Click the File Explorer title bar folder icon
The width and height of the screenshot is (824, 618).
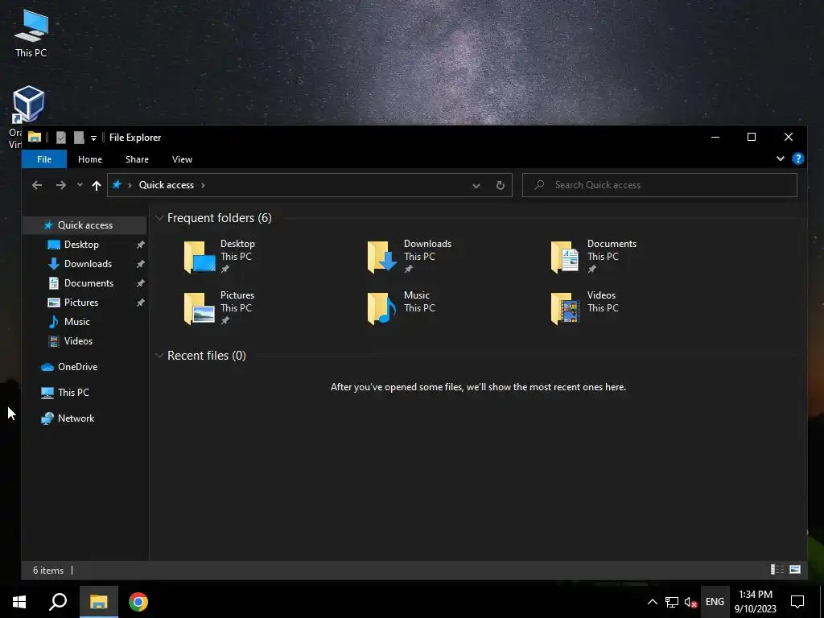tap(35, 137)
